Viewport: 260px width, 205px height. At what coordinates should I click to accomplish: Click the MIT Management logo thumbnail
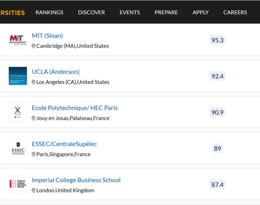tap(18, 40)
